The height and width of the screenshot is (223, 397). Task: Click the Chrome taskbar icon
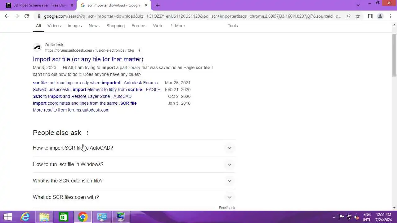pyautogui.click(x=83, y=217)
